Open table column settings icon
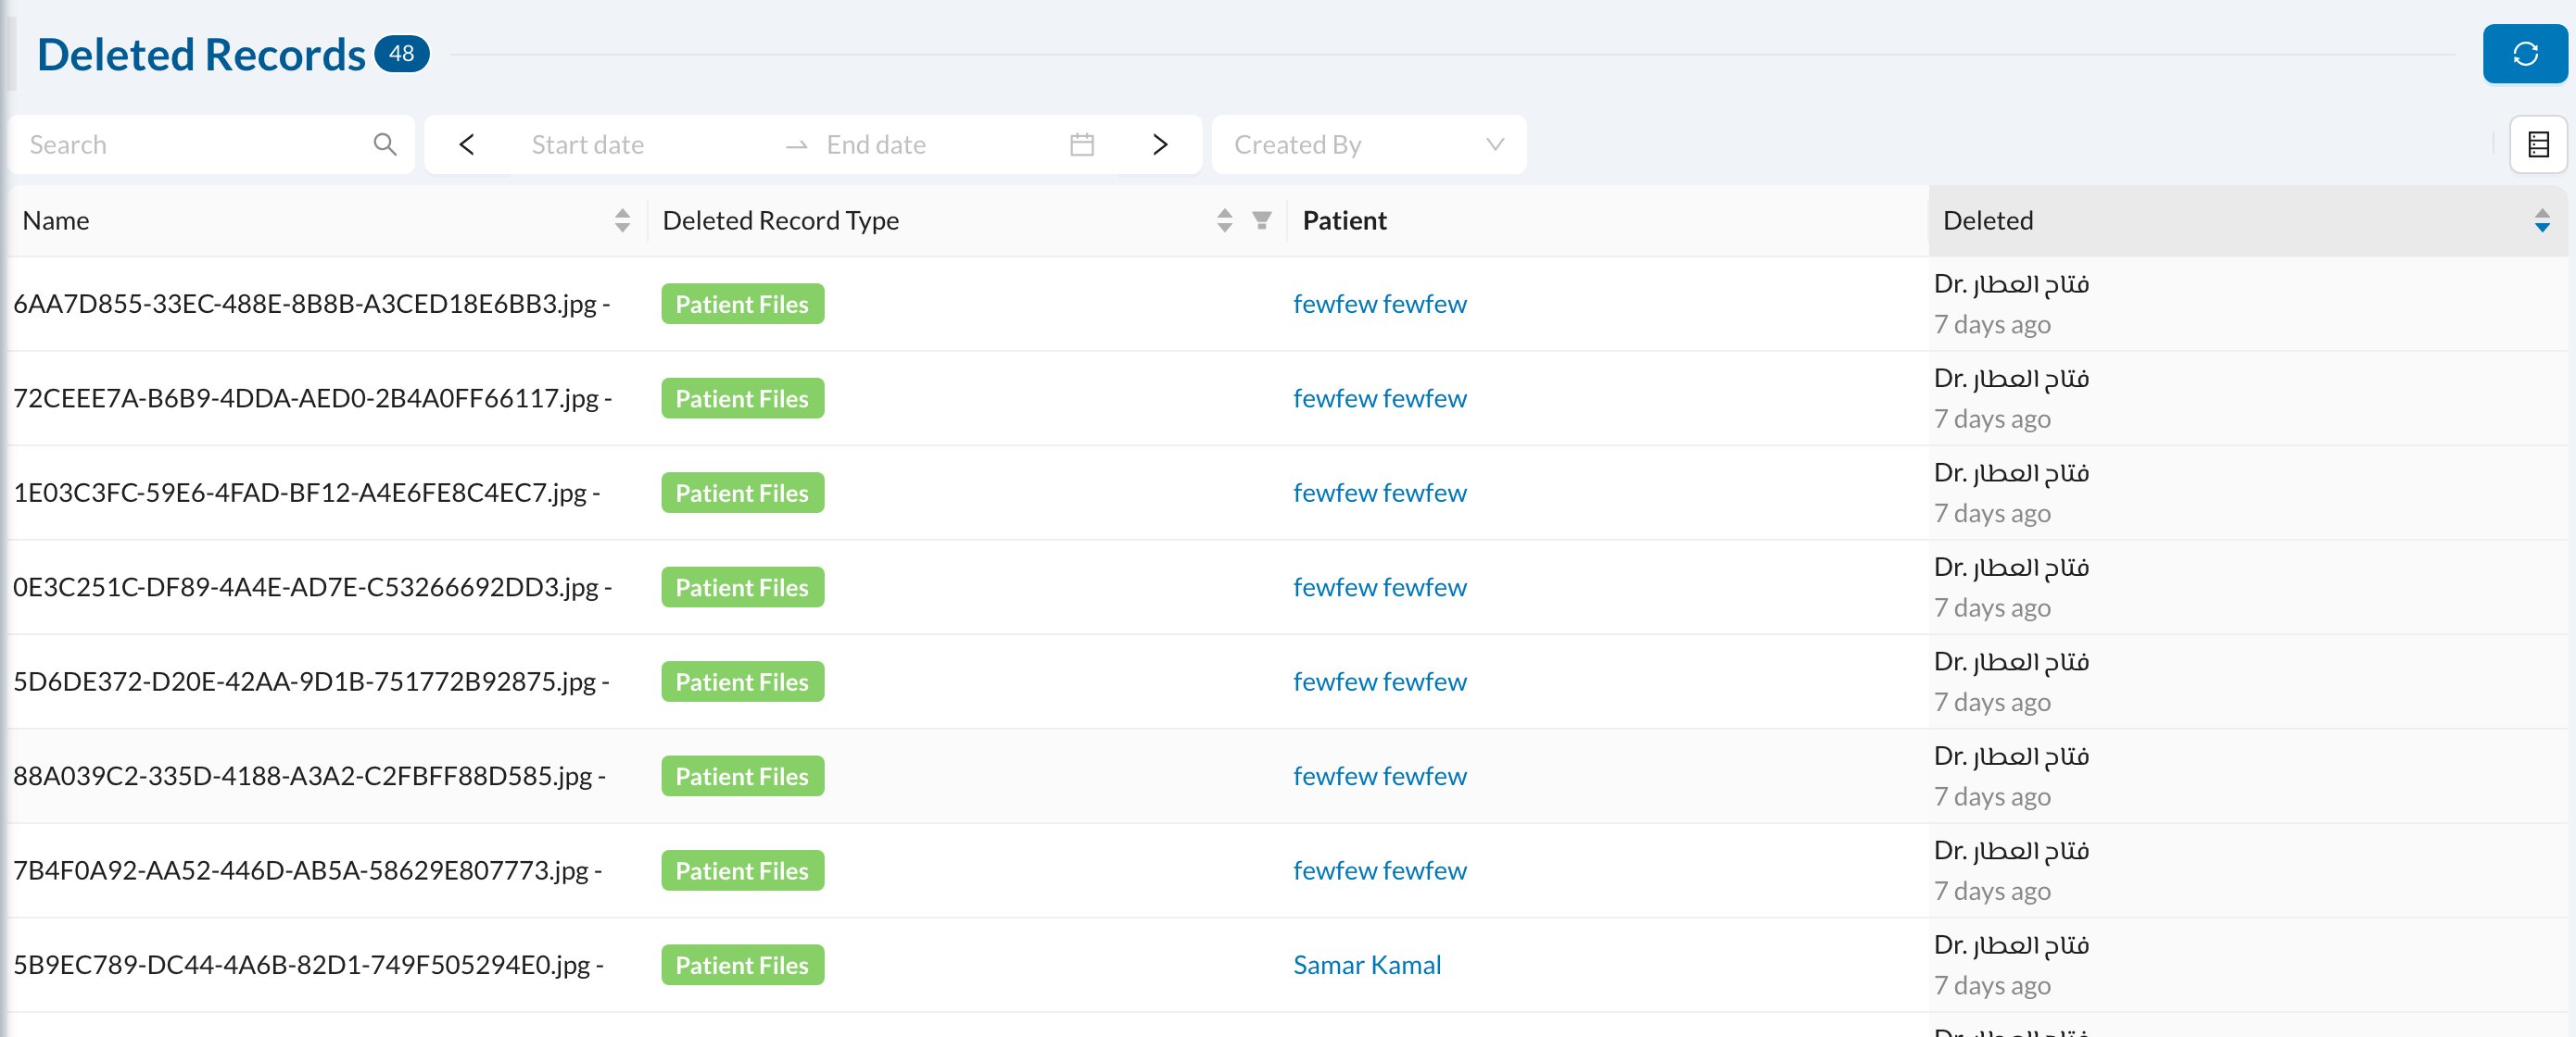This screenshot has width=2576, height=1037. click(x=2538, y=144)
